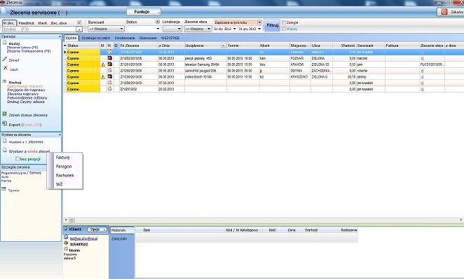Click the pencil icon next to Zmień
This screenshot has height=279, width=464.
click(x=4, y=59)
